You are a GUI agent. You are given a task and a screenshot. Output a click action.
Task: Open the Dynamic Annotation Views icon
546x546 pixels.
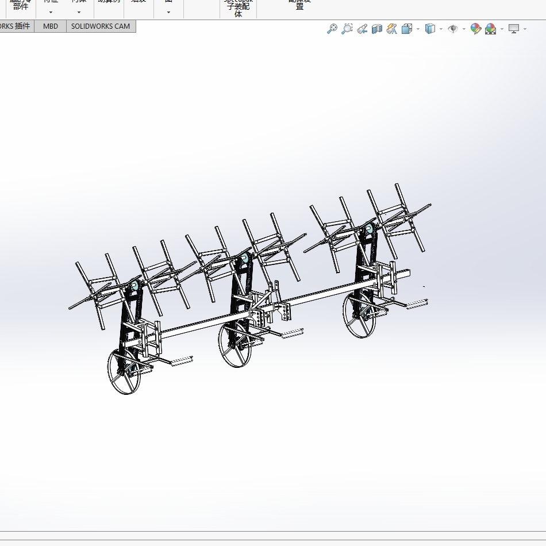click(x=392, y=29)
